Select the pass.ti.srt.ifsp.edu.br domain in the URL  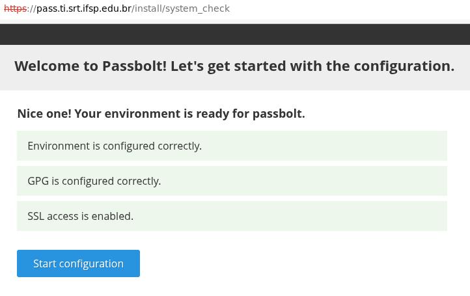[83, 8]
